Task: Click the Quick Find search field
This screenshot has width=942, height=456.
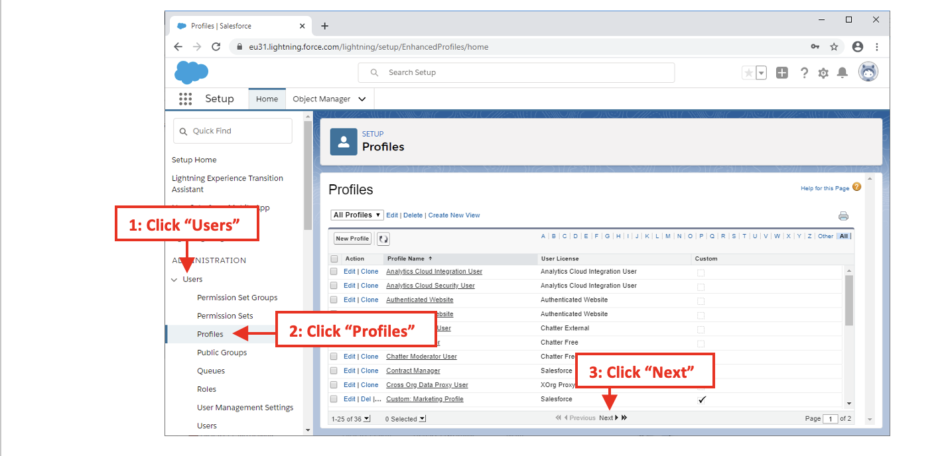Action: 233,131
